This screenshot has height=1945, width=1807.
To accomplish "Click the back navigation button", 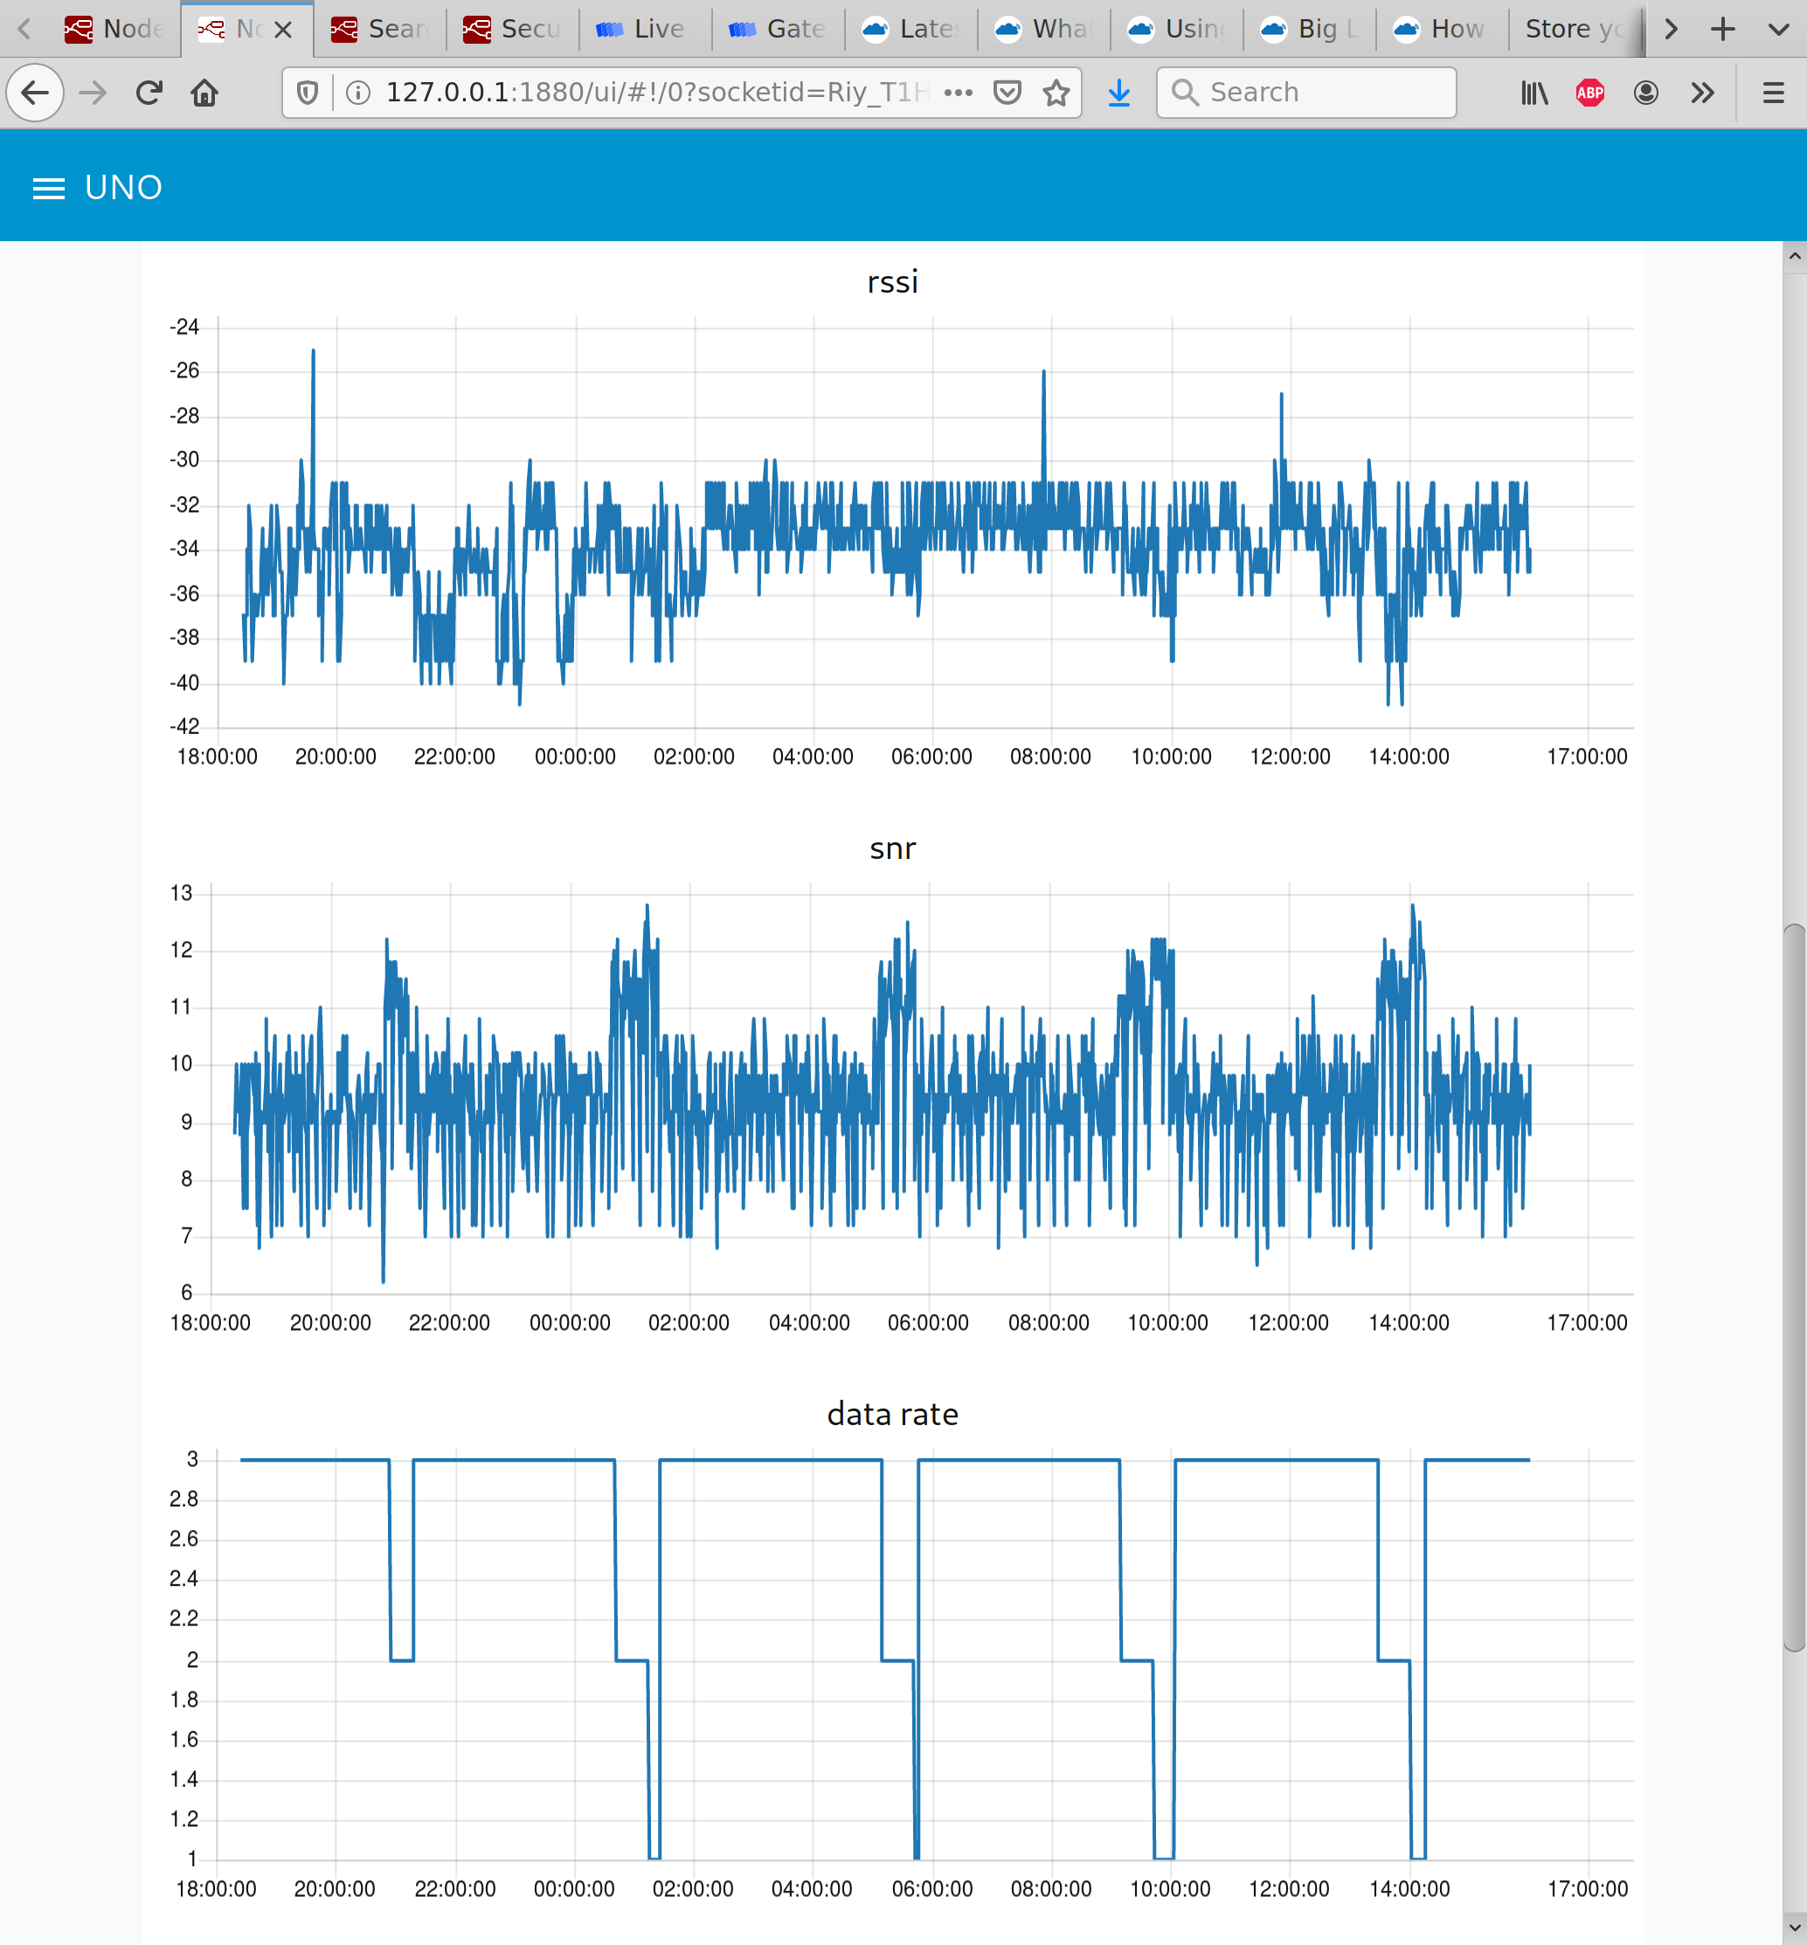I will coord(35,92).
